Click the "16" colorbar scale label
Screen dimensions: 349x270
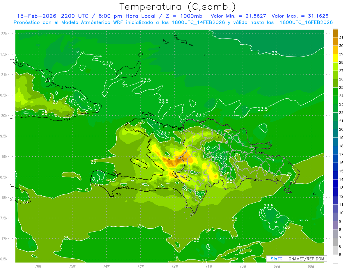(341, 163)
